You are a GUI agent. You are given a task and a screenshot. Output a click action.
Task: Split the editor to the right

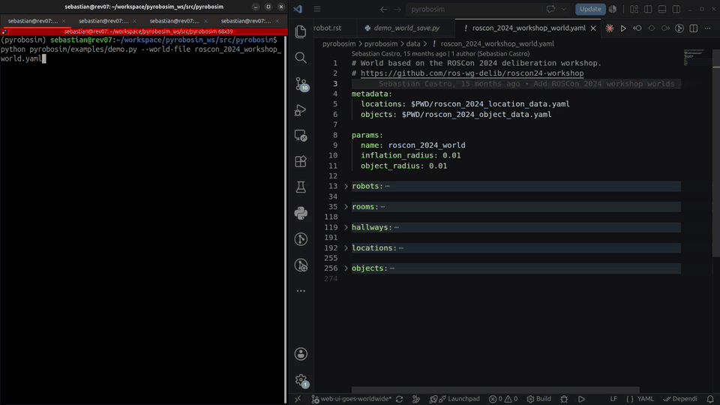(693, 28)
